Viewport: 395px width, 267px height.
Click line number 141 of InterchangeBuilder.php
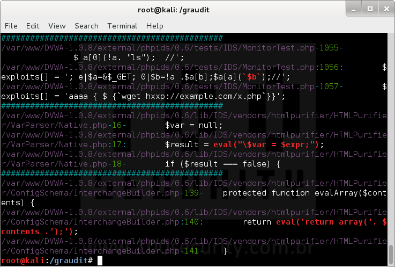tap(191, 251)
